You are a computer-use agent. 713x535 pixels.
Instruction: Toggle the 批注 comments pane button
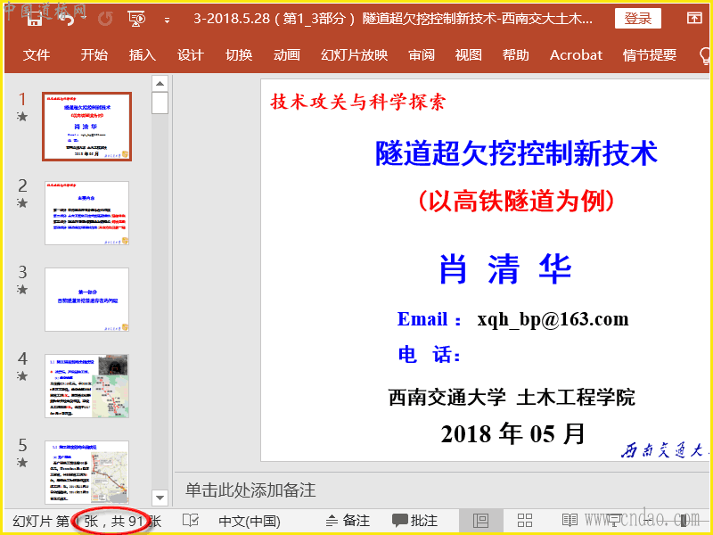point(414,521)
